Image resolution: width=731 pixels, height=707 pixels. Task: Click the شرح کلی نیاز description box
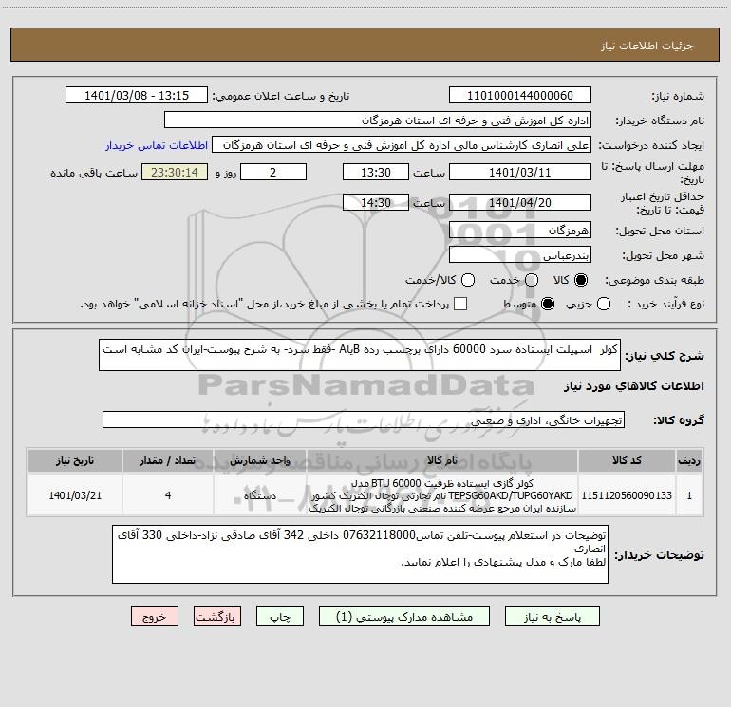[x=360, y=355]
